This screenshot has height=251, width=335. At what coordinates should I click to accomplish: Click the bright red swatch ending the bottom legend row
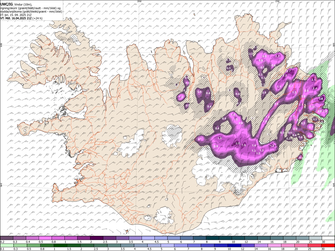[x=328, y=246]
